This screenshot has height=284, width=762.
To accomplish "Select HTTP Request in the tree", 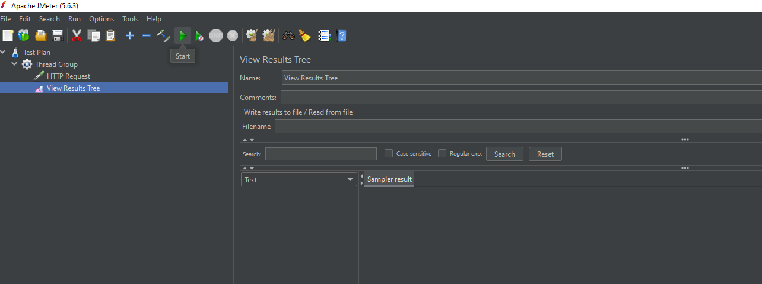I will point(68,76).
